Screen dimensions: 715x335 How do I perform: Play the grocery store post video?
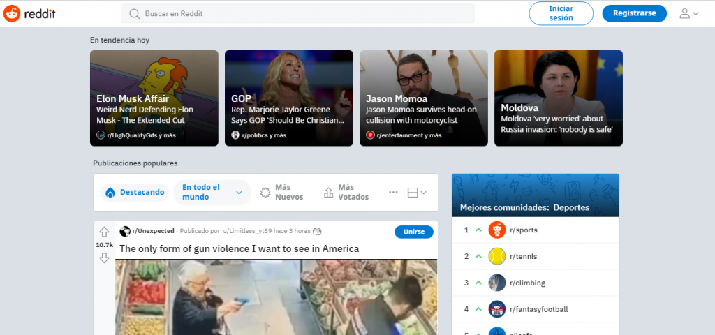(x=276, y=297)
